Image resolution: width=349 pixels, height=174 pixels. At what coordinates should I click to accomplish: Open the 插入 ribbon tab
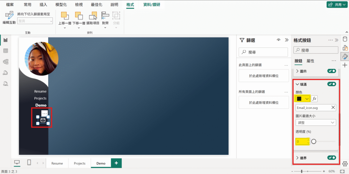click(43, 5)
